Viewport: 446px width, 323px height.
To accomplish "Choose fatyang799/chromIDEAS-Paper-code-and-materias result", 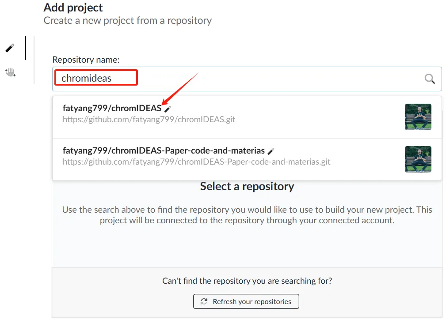I will [247, 159].
